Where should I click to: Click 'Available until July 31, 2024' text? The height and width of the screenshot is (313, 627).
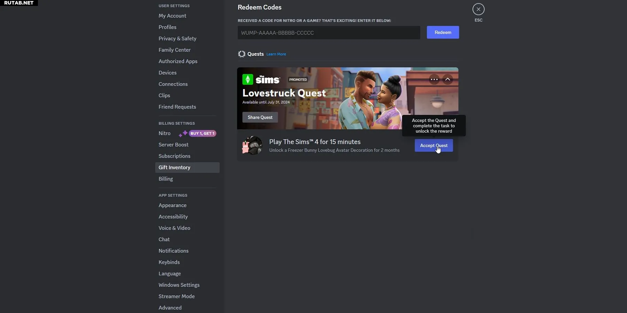click(x=266, y=102)
